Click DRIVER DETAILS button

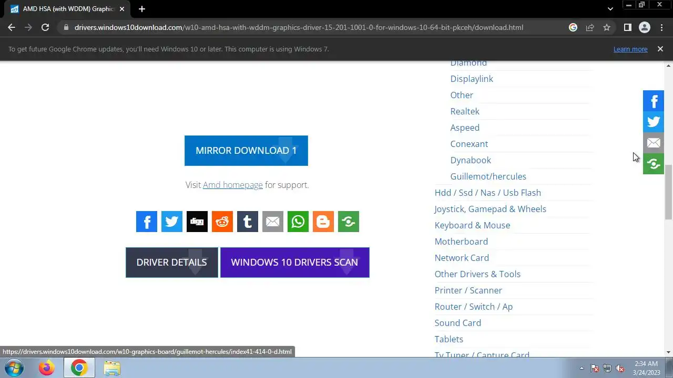(172, 262)
